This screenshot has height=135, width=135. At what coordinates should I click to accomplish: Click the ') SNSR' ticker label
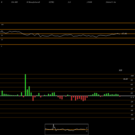[x=89, y=2]
